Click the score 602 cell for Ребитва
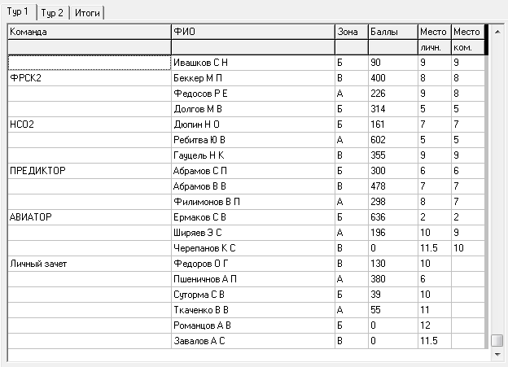The width and height of the screenshot is (508, 367). (393, 140)
